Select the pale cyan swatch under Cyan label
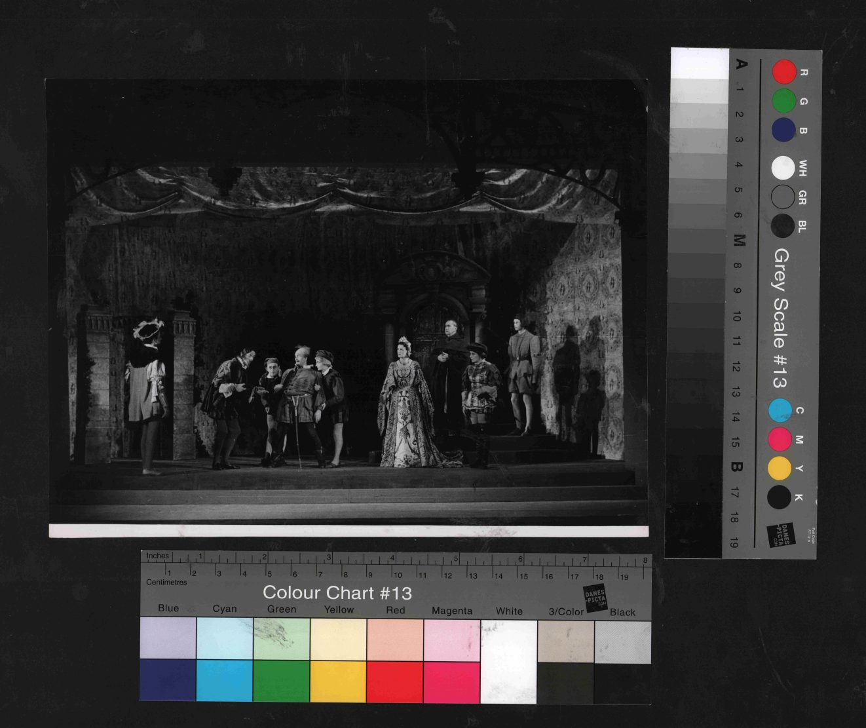866x728 pixels. (x=225, y=638)
